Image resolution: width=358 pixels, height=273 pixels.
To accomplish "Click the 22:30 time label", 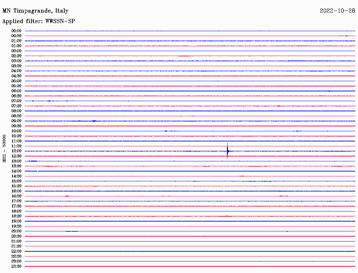I will pos(16,256).
